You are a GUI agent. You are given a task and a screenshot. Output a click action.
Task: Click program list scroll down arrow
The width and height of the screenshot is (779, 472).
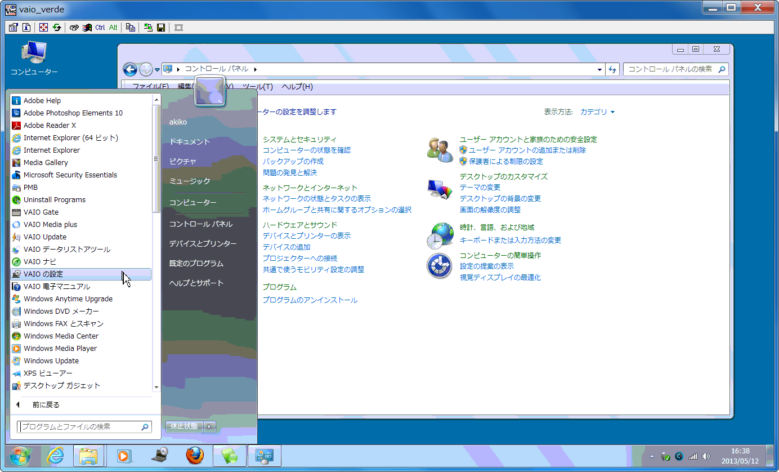[x=156, y=388]
